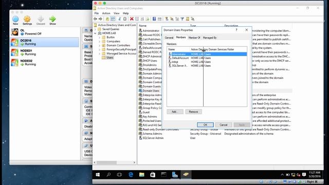Viewport: 329px width, 185px height.
Task: Click New in VirtualBox Manager toolbar
Action: [x=15, y=21]
